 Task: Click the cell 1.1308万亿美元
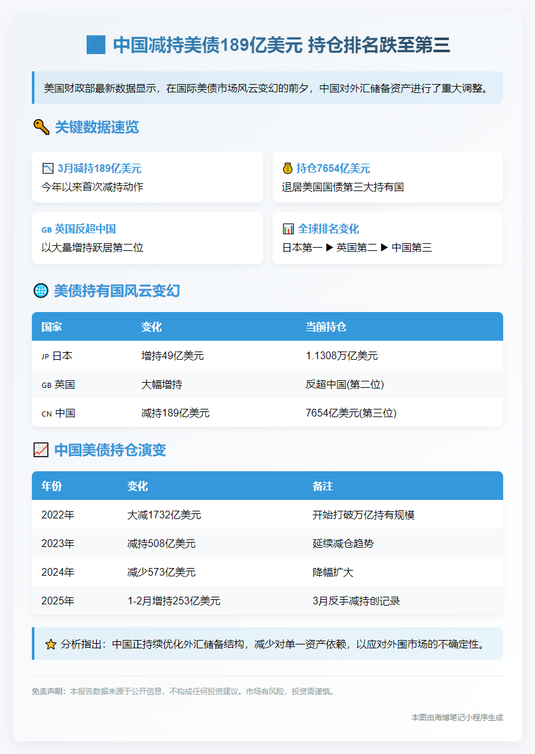click(x=342, y=356)
